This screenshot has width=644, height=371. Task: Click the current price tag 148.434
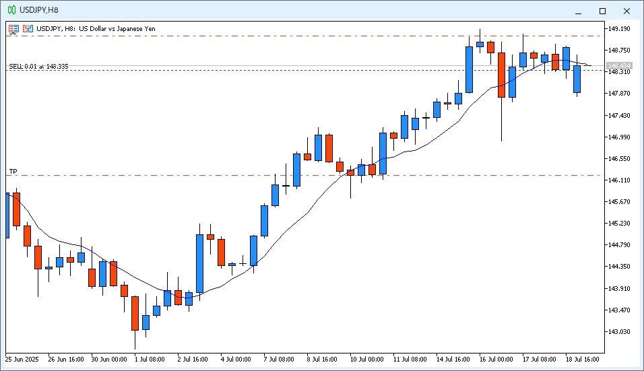[x=619, y=66]
